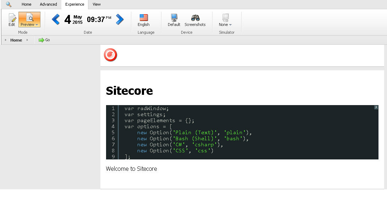This screenshot has height=207, width=387.
Task: Click code line 'var settings;'
Action: 145,114
